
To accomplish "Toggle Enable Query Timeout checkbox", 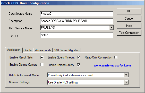I will (79, 57).
